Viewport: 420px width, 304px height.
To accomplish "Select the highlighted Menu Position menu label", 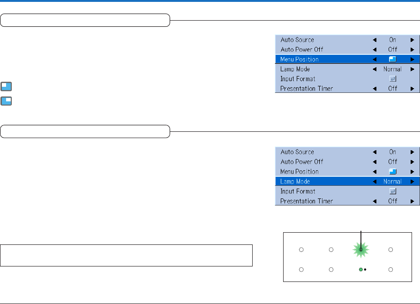I will (300, 60).
